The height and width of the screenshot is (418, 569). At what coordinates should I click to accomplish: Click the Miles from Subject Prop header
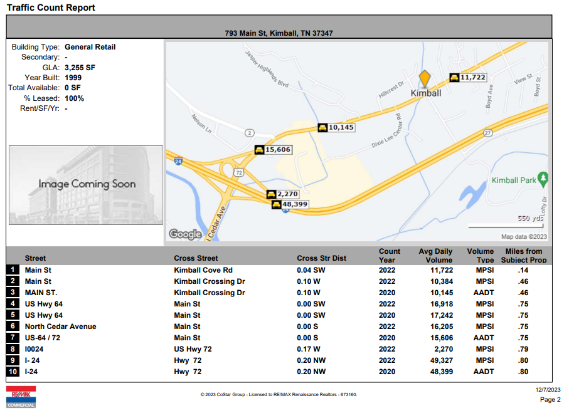pyautogui.click(x=524, y=256)
